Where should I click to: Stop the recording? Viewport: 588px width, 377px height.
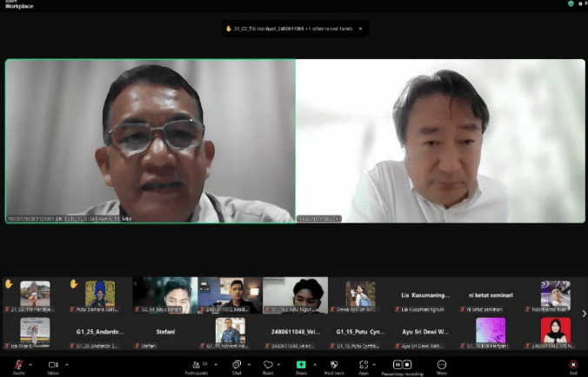click(407, 365)
